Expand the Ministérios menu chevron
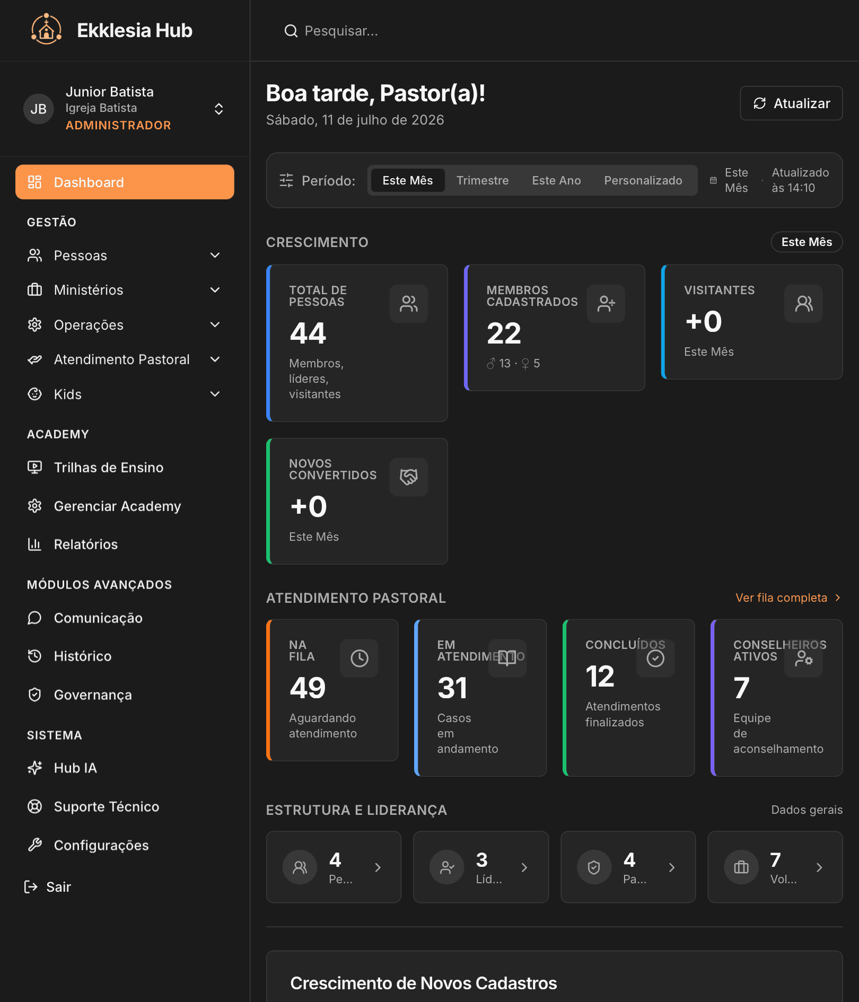This screenshot has height=1002, width=859. point(215,290)
